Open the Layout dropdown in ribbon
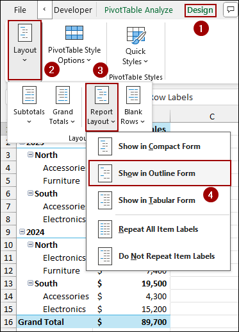239x332 pixels. [25, 50]
